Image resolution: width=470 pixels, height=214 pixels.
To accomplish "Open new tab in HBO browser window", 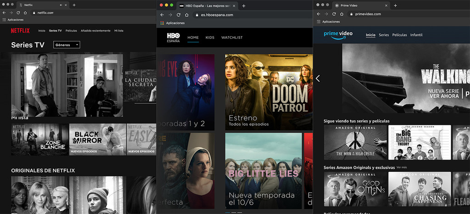I will [x=244, y=5].
